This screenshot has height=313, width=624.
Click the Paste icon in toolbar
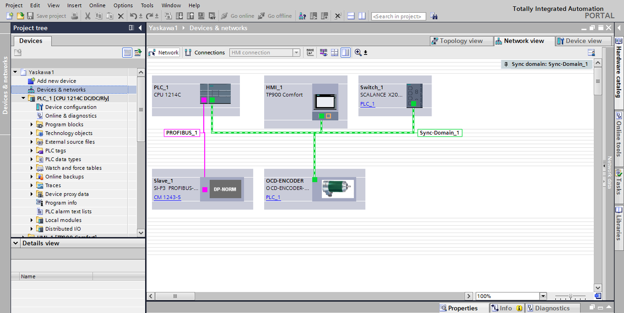(110, 16)
